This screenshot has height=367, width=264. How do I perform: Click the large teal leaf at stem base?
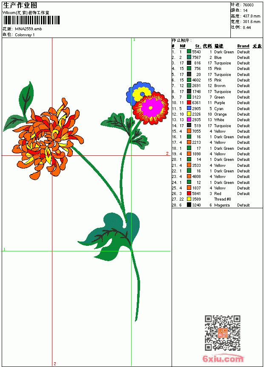tap(112, 232)
